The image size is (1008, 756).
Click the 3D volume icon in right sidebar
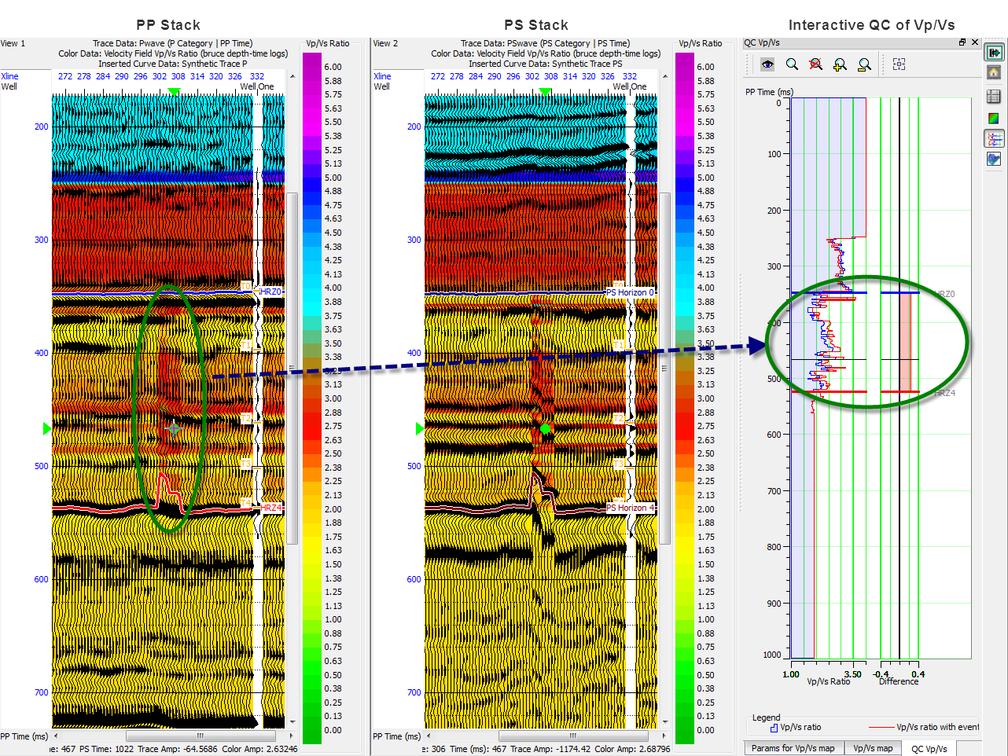point(993,158)
